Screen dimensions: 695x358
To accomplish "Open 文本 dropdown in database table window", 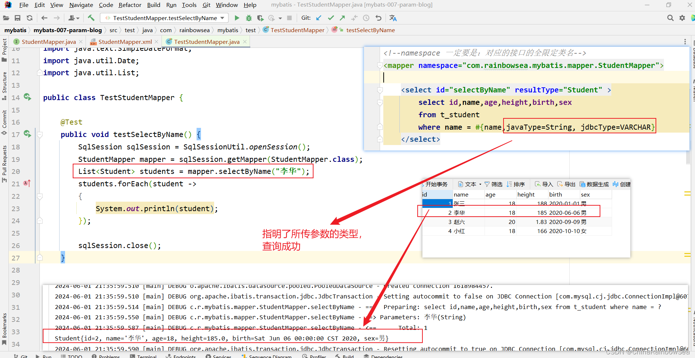I will click(x=470, y=184).
